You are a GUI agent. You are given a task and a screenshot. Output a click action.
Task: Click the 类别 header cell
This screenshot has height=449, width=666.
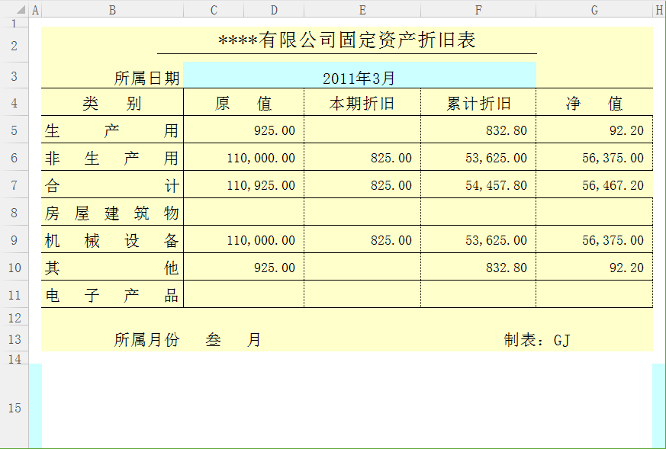pos(112,104)
